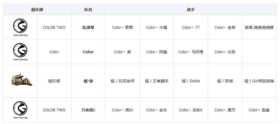Click the 極乐阁 club name text
The height and width of the screenshot is (124, 280).
54,81
